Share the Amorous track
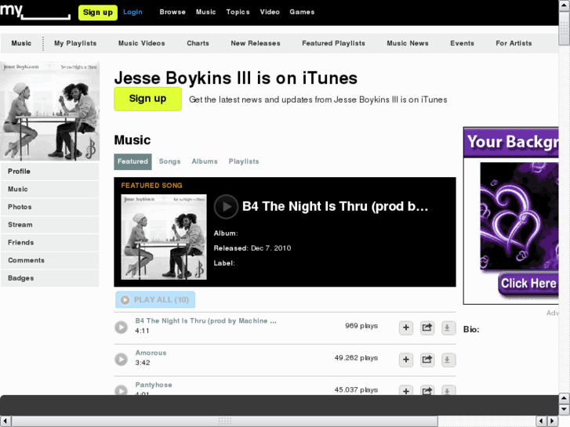Image resolution: width=570 pixels, height=427 pixels. (427, 360)
